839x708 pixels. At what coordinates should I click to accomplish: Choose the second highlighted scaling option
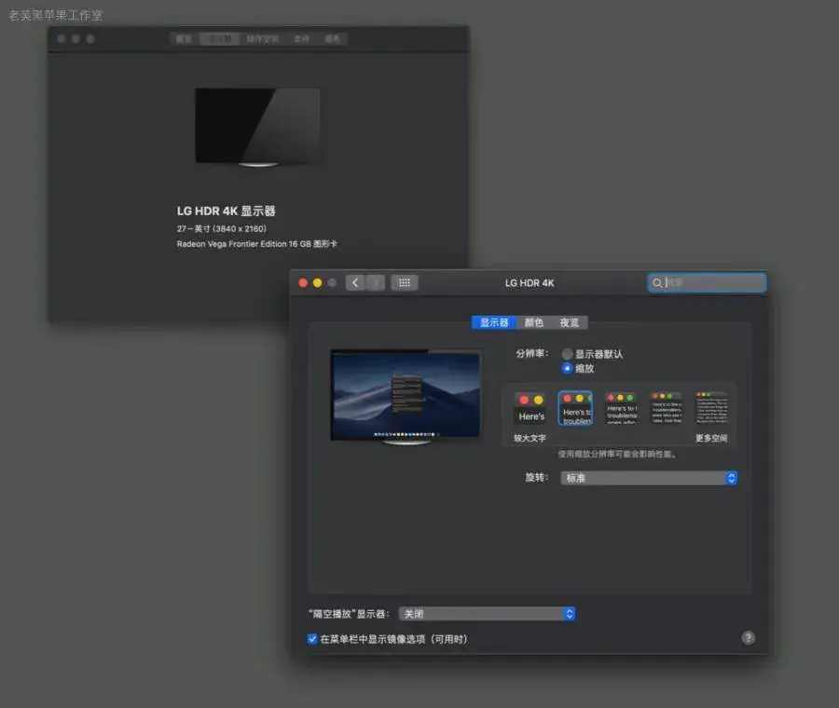pyautogui.click(x=575, y=409)
